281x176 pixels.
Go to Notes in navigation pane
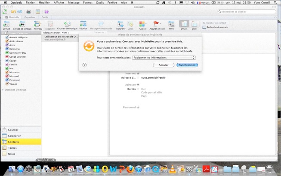tap(21, 154)
